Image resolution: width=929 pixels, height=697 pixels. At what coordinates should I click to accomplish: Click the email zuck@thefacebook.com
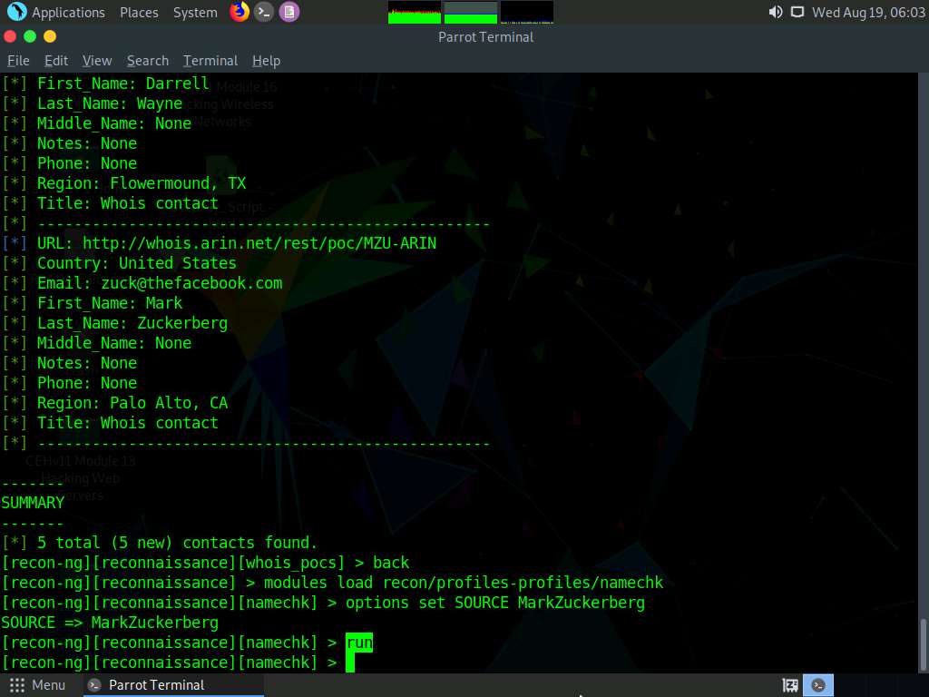coord(192,283)
